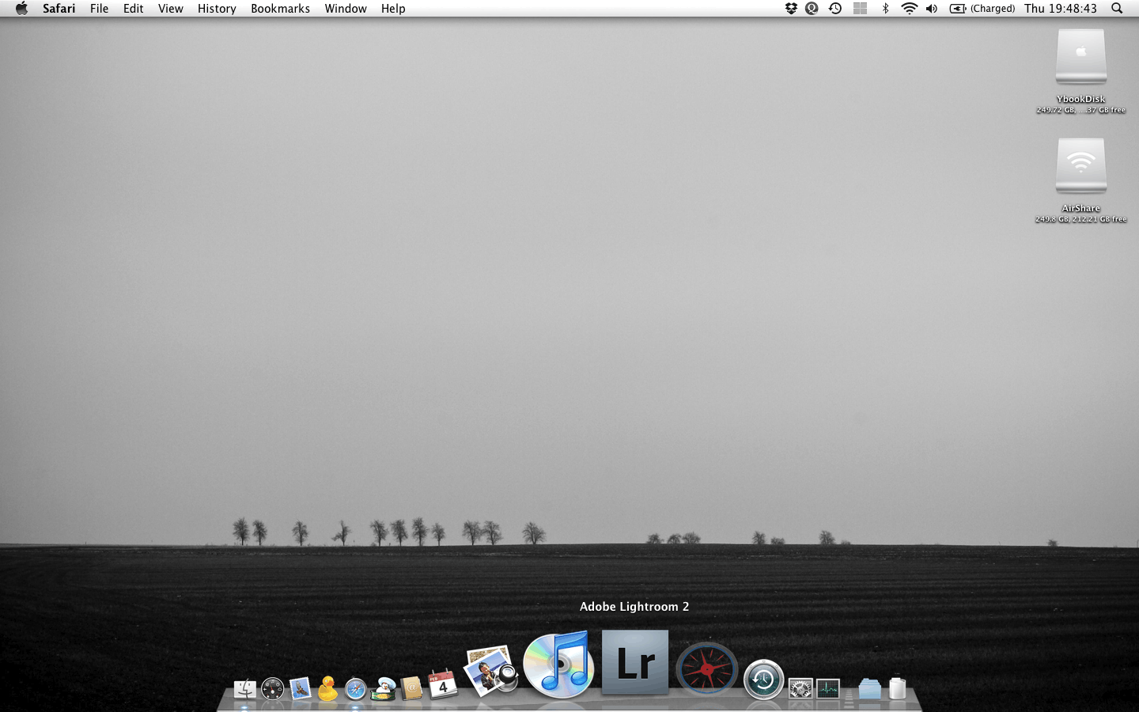This screenshot has width=1139, height=712.
Task: Launch iCal calendar from the Dock
Action: [x=443, y=684]
